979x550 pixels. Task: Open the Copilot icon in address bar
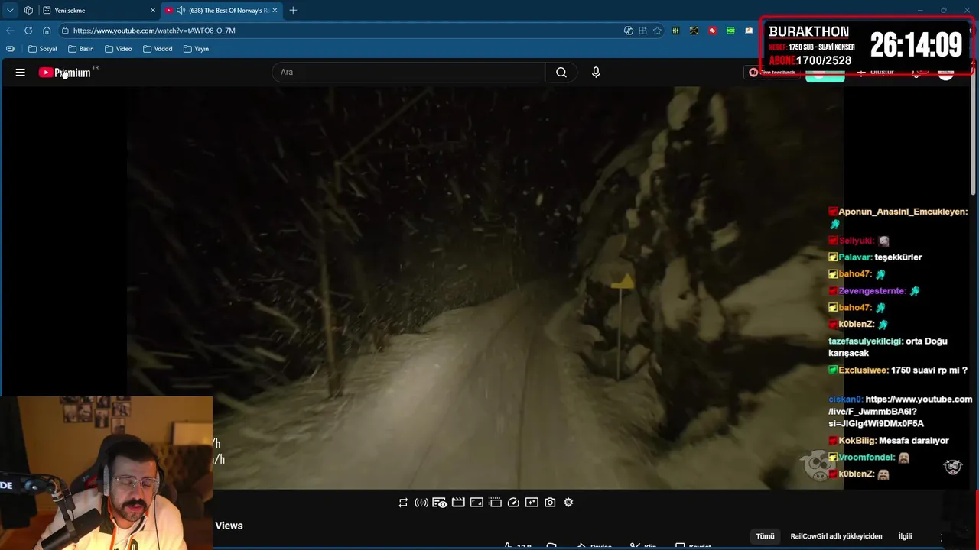pos(629,31)
